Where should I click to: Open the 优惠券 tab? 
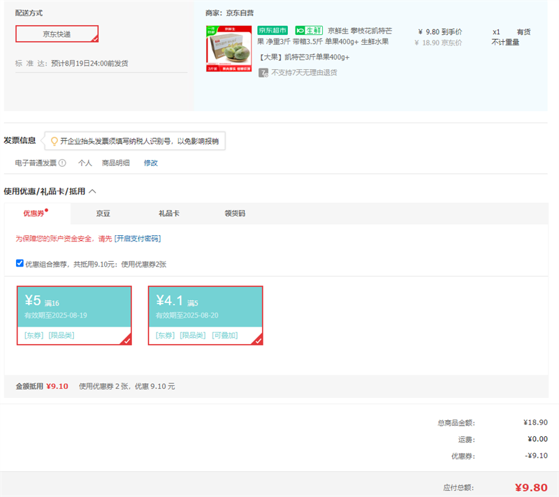34,214
